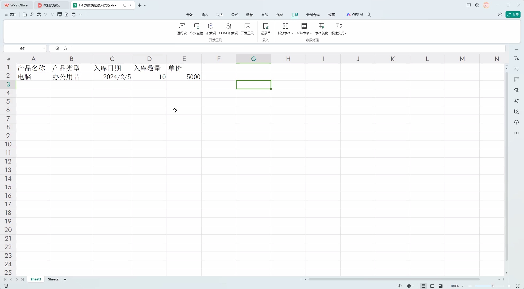Click the search magnifier next to WPS AI

point(369,15)
